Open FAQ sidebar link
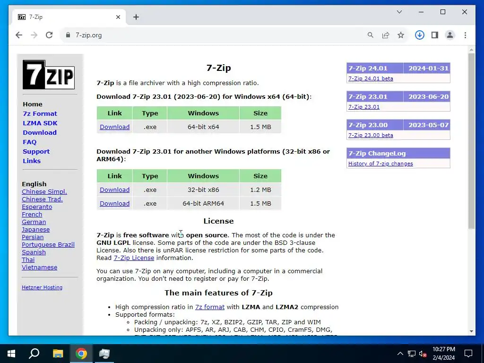Screen dimensions: 484x363 (x=30, y=142)
